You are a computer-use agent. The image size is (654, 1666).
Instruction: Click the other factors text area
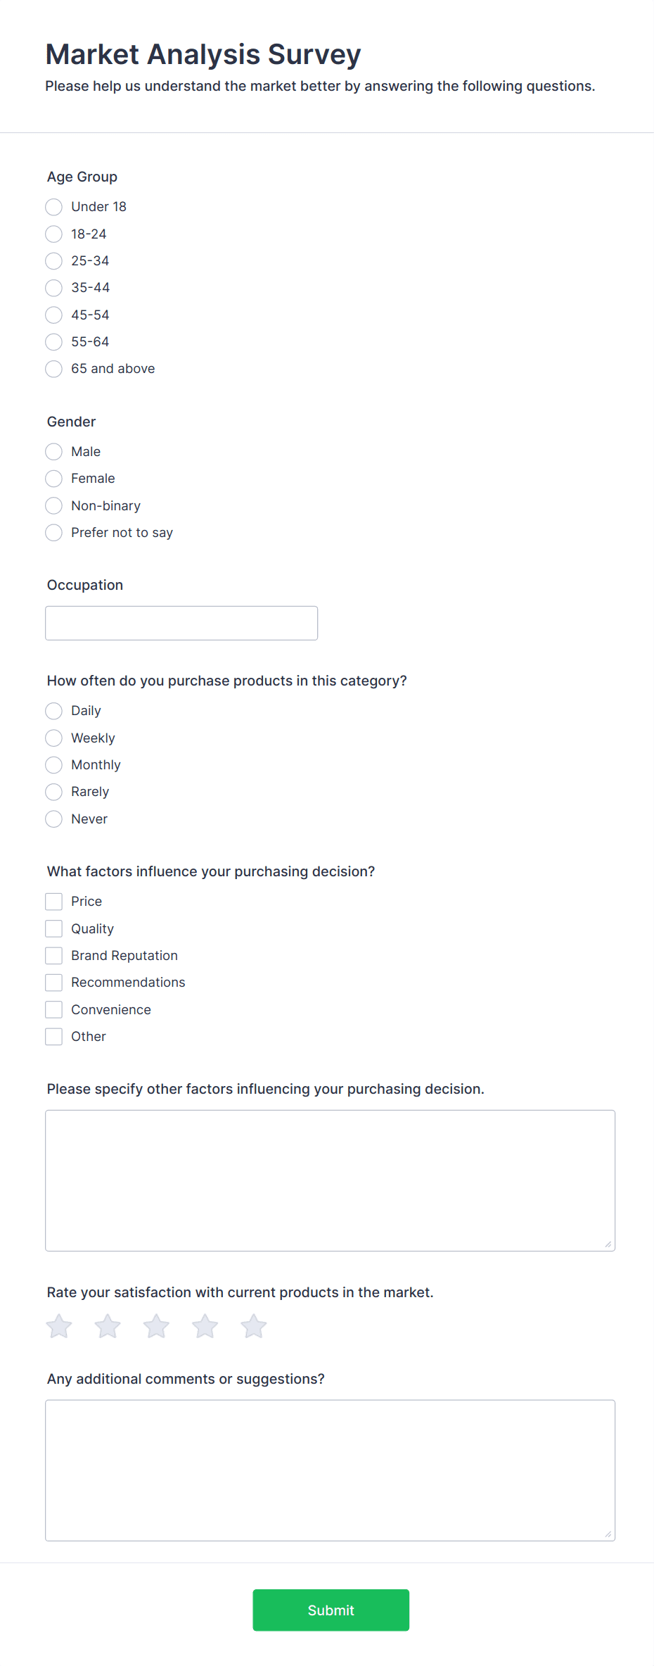pyautogui.click(x=330, y=1180)
